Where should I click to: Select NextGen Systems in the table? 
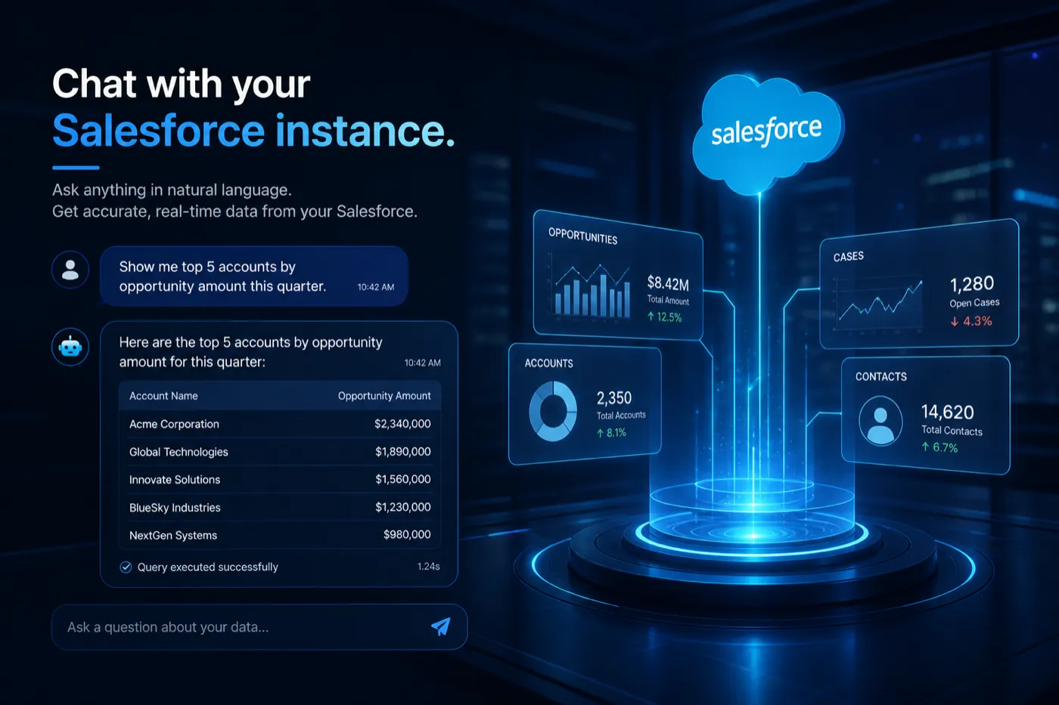(173, 535)
